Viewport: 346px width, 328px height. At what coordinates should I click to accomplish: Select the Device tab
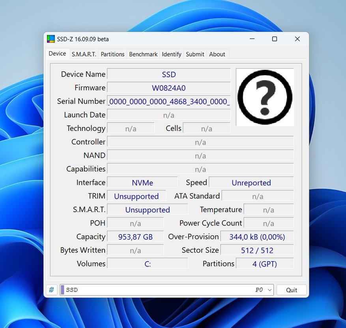tap(57, 54)
